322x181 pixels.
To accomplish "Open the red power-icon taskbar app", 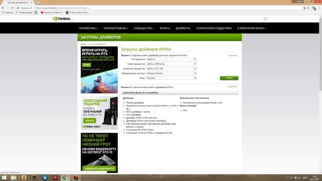I will tap(55, 177).
